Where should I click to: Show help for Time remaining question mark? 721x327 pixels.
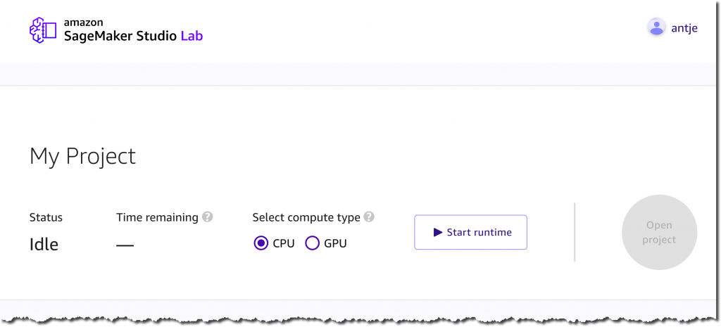(x=208, y=217)
